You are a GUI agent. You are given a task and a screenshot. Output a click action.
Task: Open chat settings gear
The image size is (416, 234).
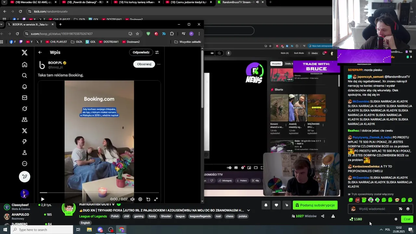(x=396, y=219)
